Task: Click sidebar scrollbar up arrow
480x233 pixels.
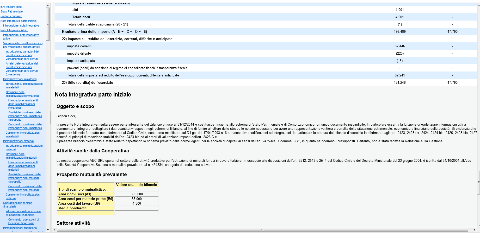Action: click(48, 5)
